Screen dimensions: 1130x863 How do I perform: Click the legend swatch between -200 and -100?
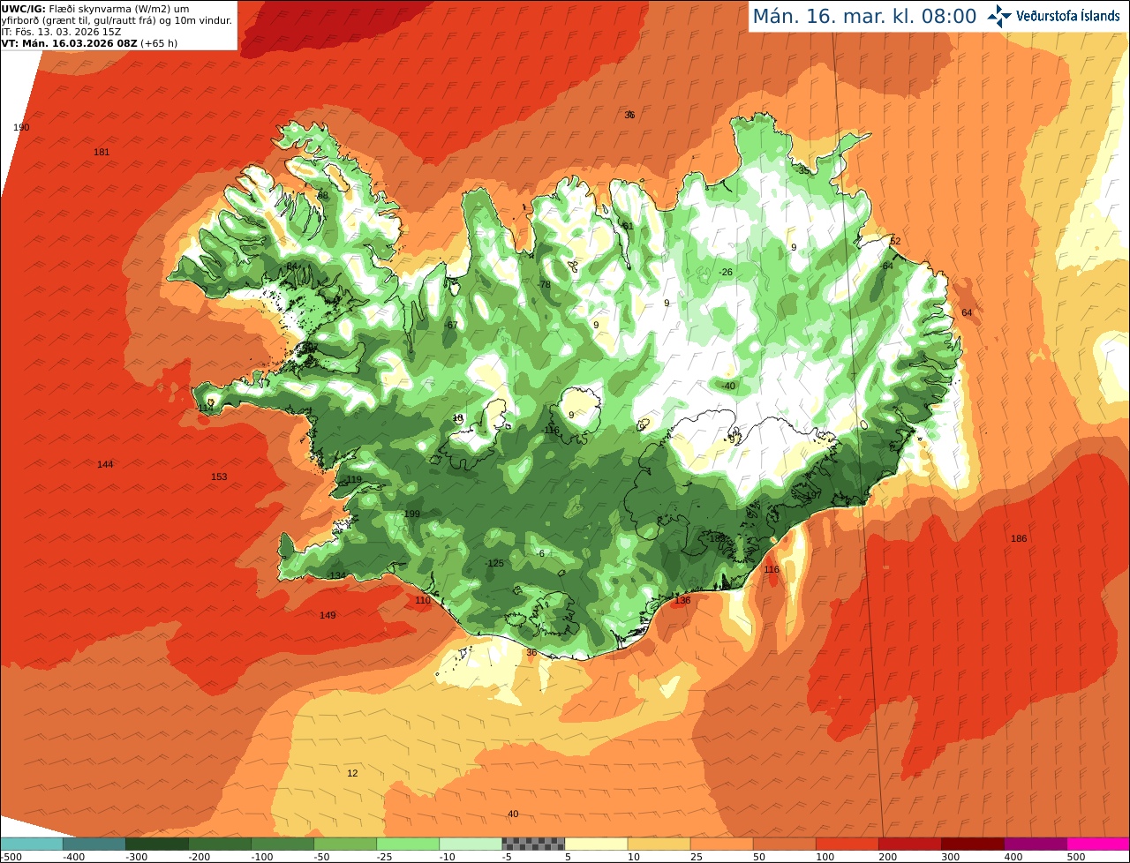[x=220, y=843]
